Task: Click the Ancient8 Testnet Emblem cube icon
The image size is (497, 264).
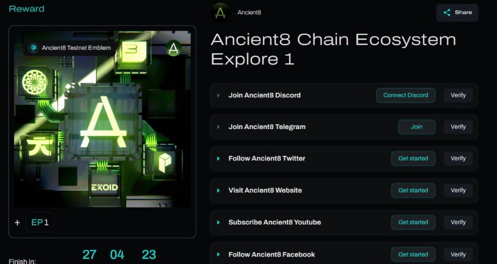Action: (x=33, y=48)
